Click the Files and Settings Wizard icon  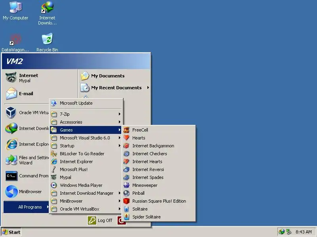coord(11,160)
